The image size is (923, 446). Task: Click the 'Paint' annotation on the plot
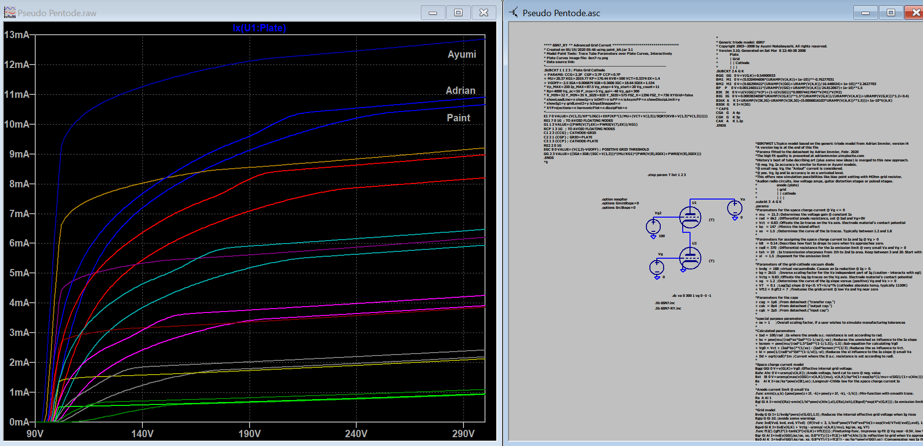coord(459,118)
